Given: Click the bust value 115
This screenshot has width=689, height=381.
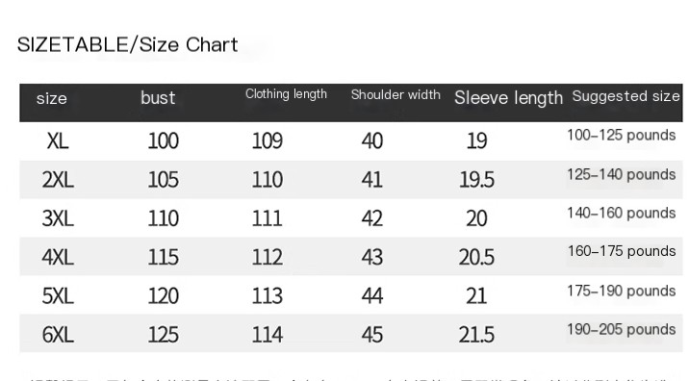Looking at the screenshot, I should 163,257.
